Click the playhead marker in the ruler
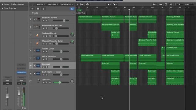 129,9
